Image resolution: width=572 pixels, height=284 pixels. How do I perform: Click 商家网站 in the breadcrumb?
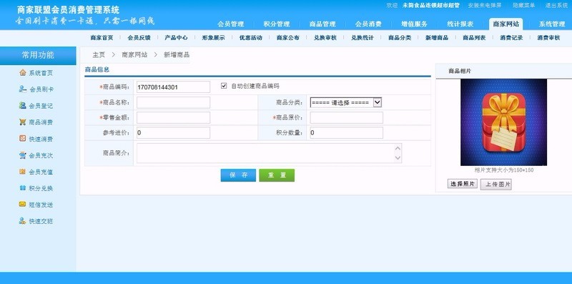pyautogui.click(x=134, y=55)
